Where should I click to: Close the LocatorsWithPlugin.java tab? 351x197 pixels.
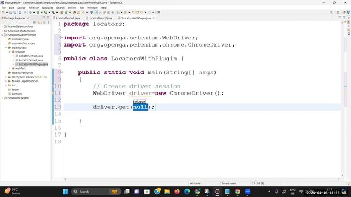(x=154, y=18)
